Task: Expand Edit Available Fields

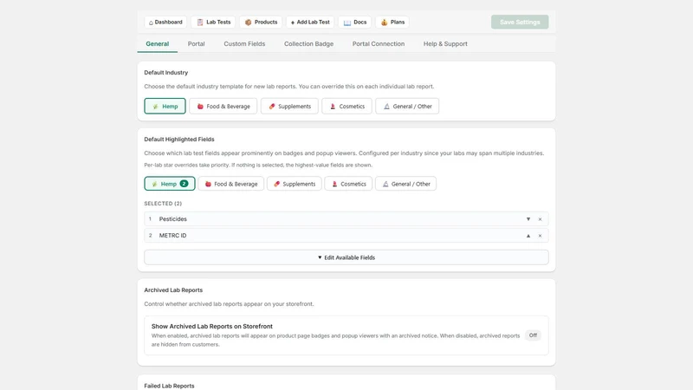Action: 346,257
